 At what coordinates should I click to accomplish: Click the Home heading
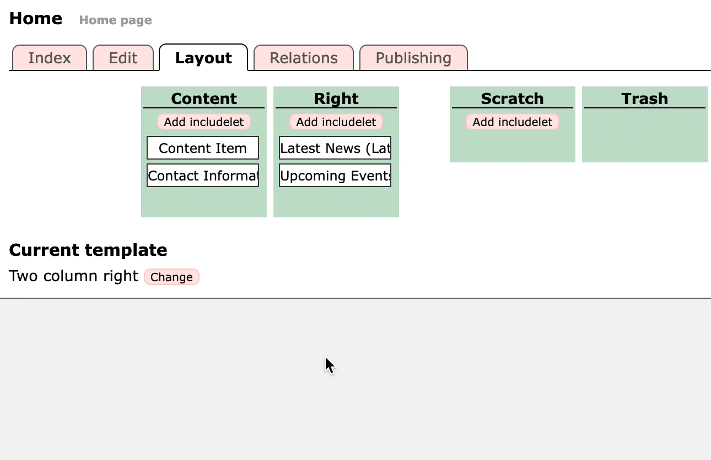(35, 18)
